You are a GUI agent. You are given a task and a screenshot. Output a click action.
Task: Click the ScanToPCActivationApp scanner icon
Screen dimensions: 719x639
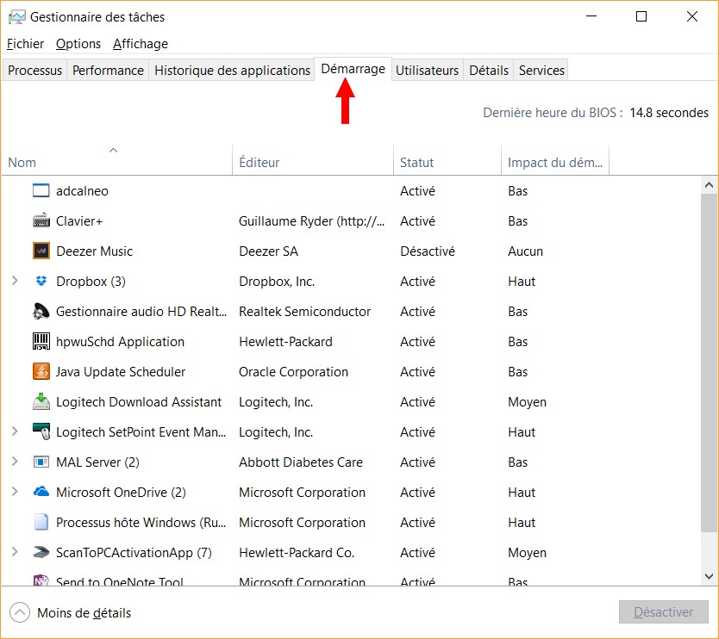[41, 552]
